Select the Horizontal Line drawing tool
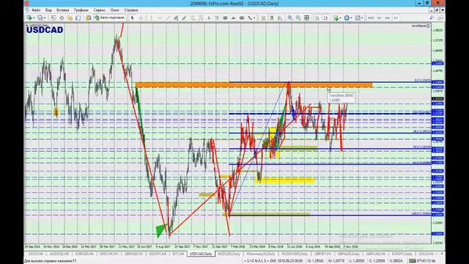 pyautogui.click(x=160, y=18)
